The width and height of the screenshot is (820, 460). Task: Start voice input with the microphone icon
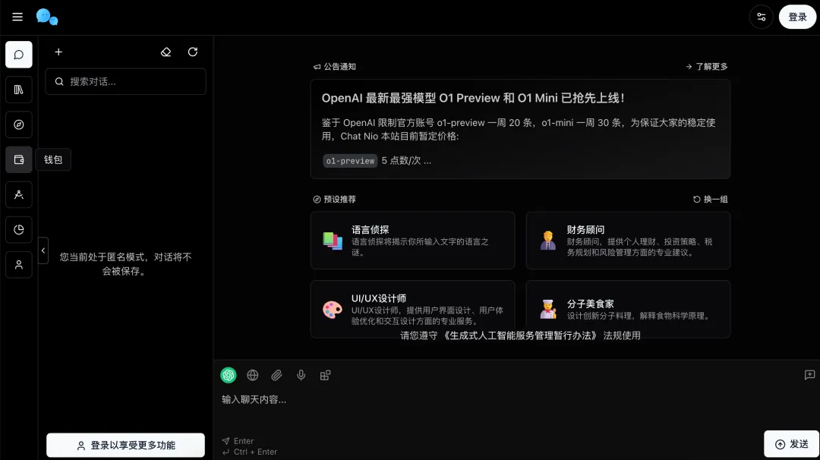[301, 375]
